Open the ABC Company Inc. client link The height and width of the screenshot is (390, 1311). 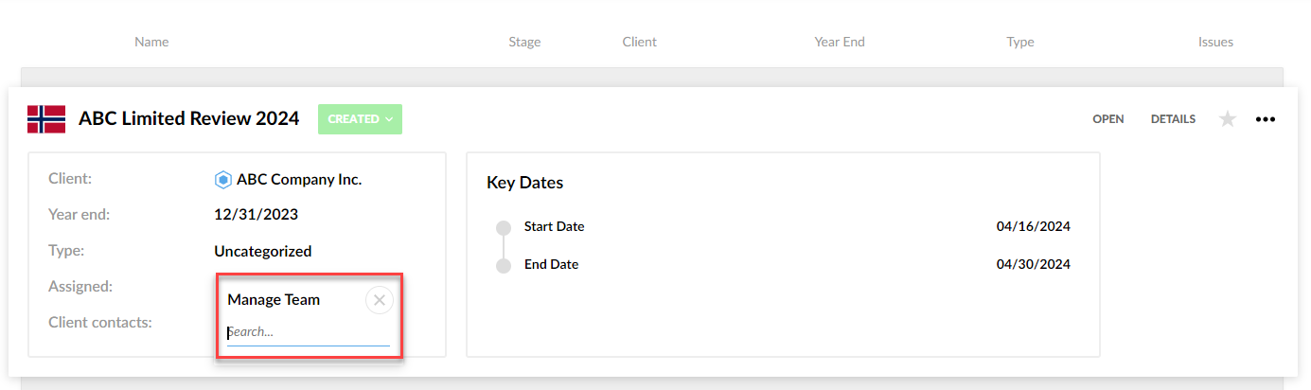click(299, 179)
